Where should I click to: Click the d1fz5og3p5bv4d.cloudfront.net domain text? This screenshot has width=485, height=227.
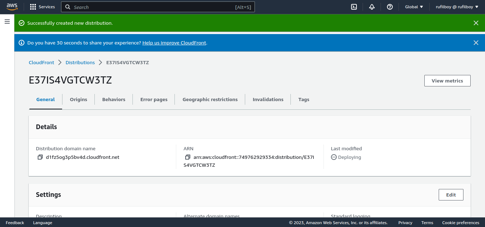[83, 157]
